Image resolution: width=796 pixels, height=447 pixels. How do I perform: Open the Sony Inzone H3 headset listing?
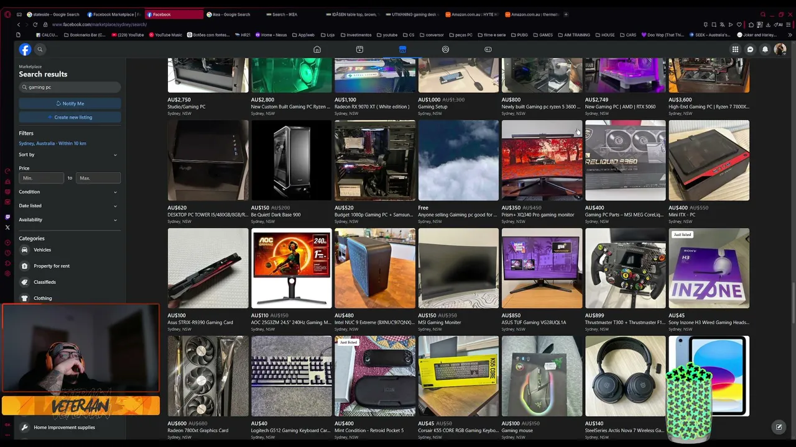709,280
